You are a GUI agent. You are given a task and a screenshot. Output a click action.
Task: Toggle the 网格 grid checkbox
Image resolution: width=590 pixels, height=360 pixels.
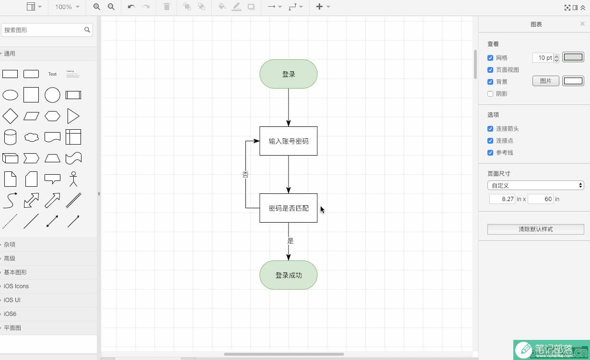click(x=490, y=58)
